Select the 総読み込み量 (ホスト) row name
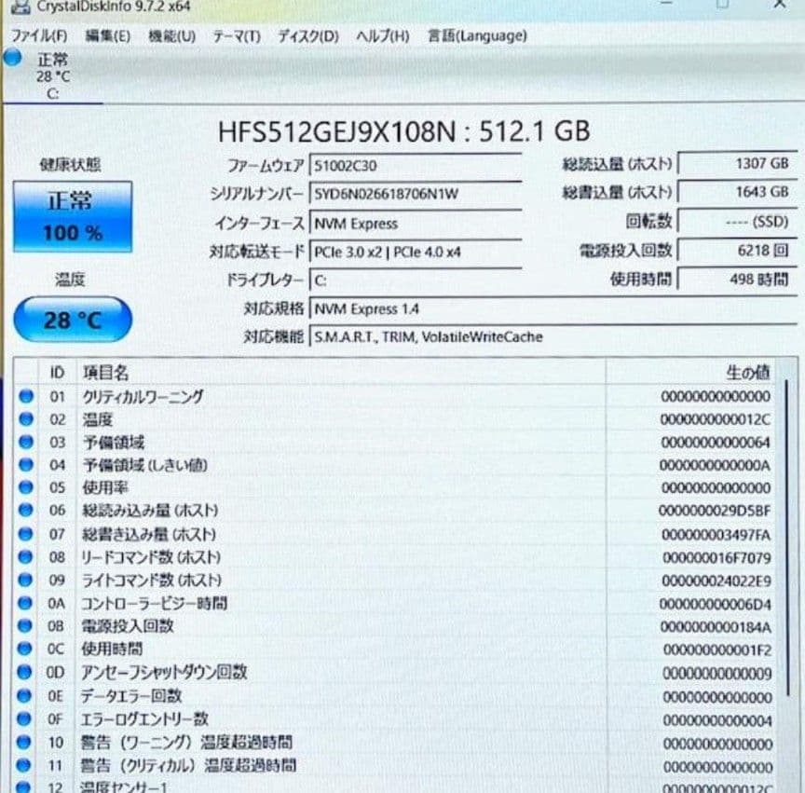Image resolution: width=805 pixels, height=793 pixels. pyautogui.click(x=150, y=511)
